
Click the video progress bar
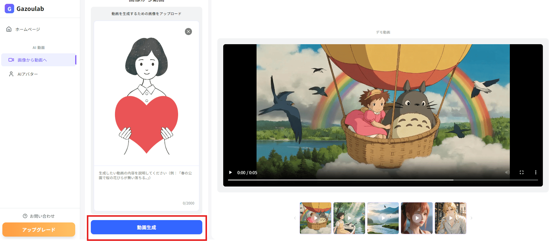click(383, 180)
